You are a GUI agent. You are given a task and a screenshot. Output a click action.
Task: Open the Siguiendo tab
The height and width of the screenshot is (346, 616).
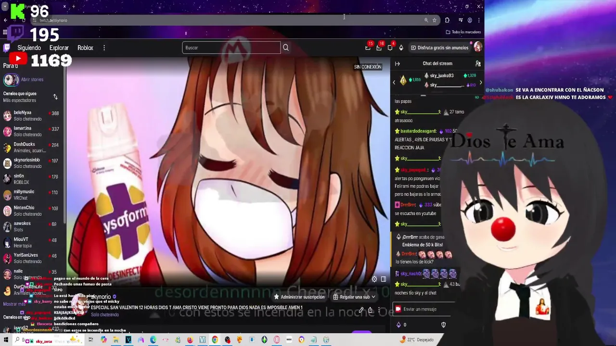coord(29,48)
